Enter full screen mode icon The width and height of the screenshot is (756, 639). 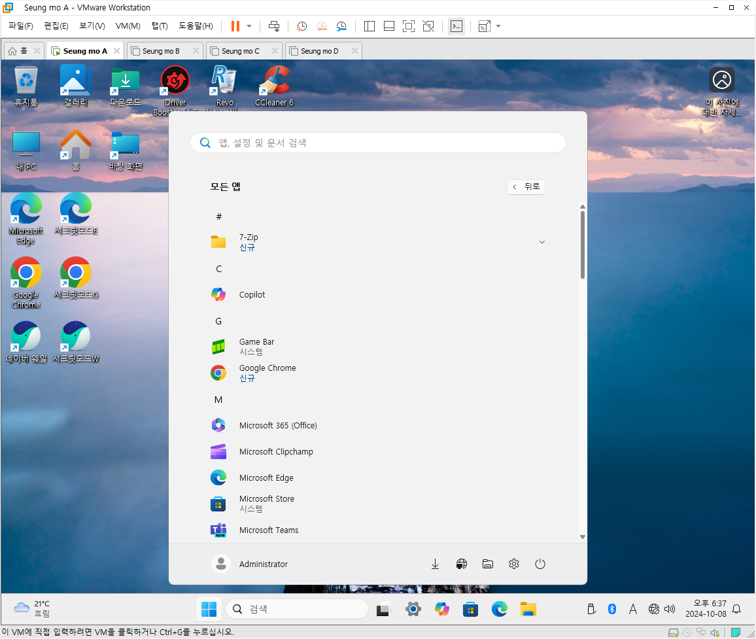(x=408, y=26)
